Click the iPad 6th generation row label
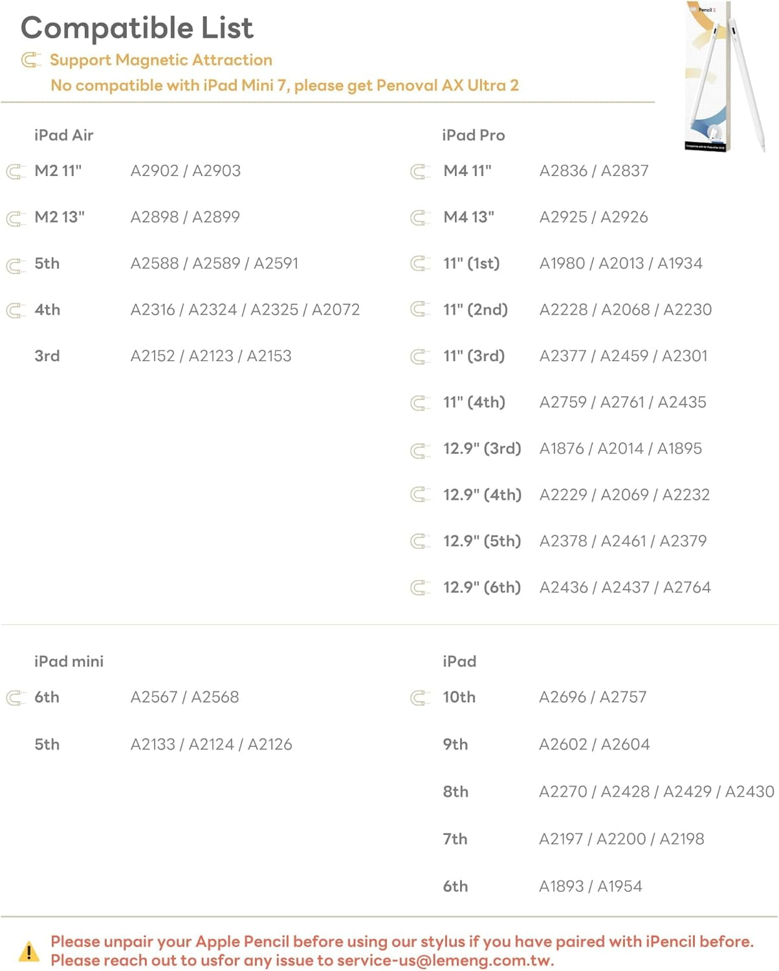This screenshot has width=779, height=971. tap(455, 886)
